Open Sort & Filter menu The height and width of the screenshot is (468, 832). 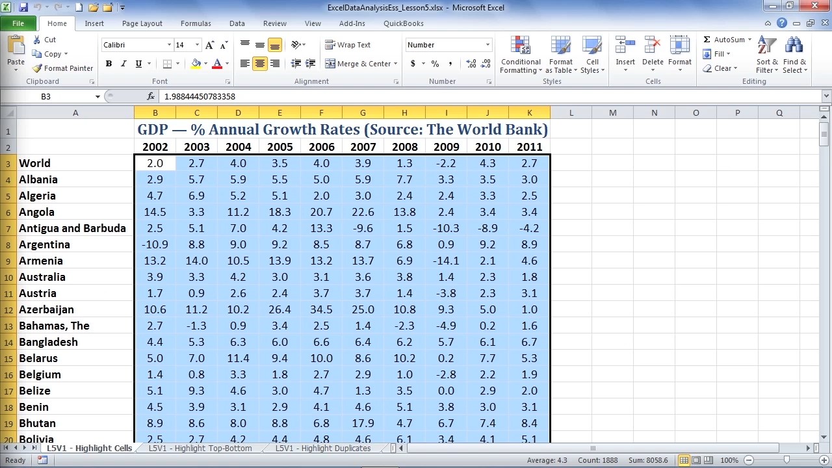click(767, 55)
